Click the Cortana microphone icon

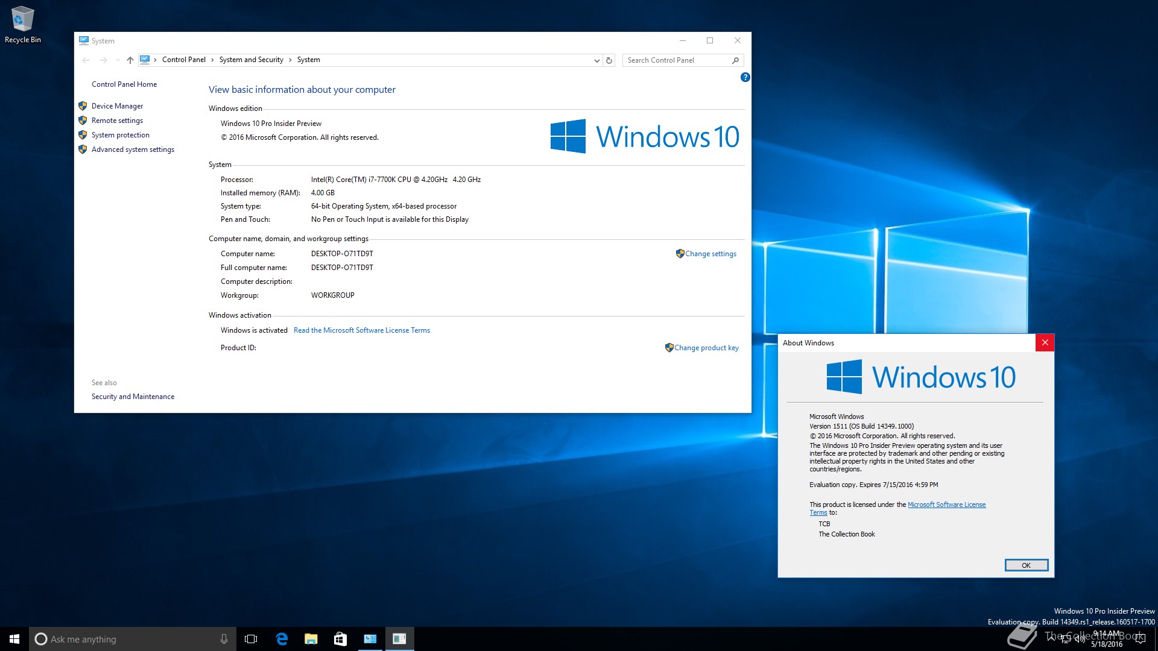click(x=224, y=639)
